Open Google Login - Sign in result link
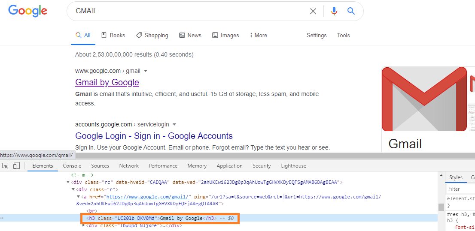 pos(154,136)
